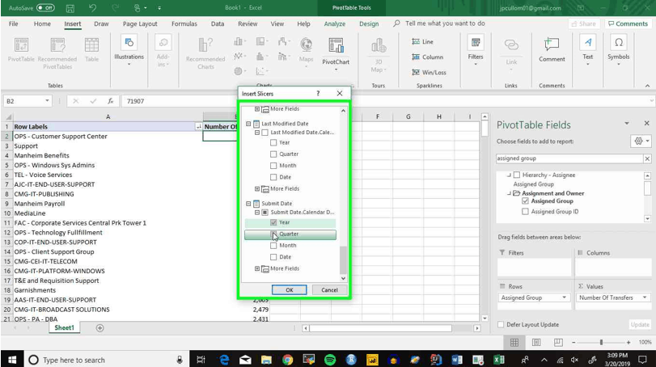
Task: Check Last Modified Date Year checkbox
Action: pos(273,142)
